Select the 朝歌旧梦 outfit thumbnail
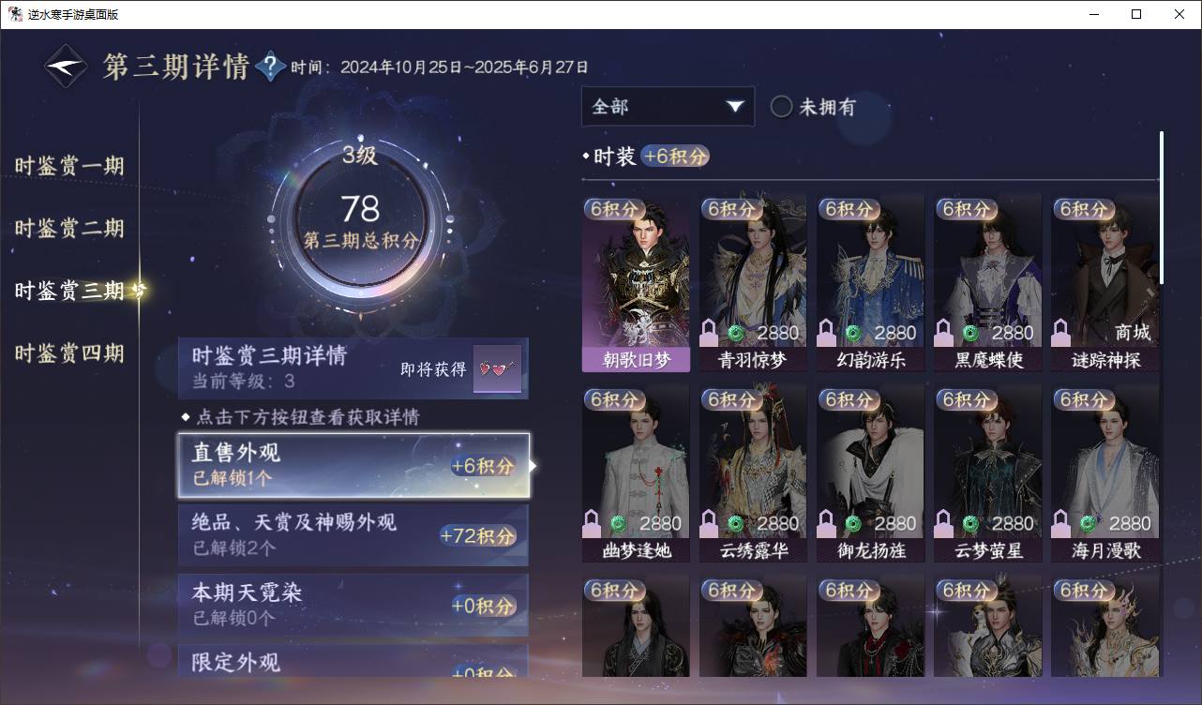1202x705 pixels. click(x=636, y=282)
